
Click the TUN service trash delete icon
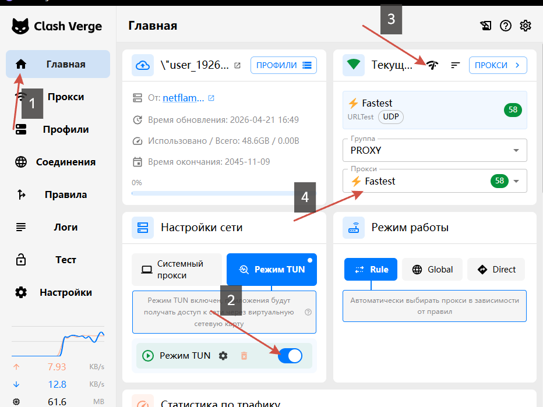244,356
